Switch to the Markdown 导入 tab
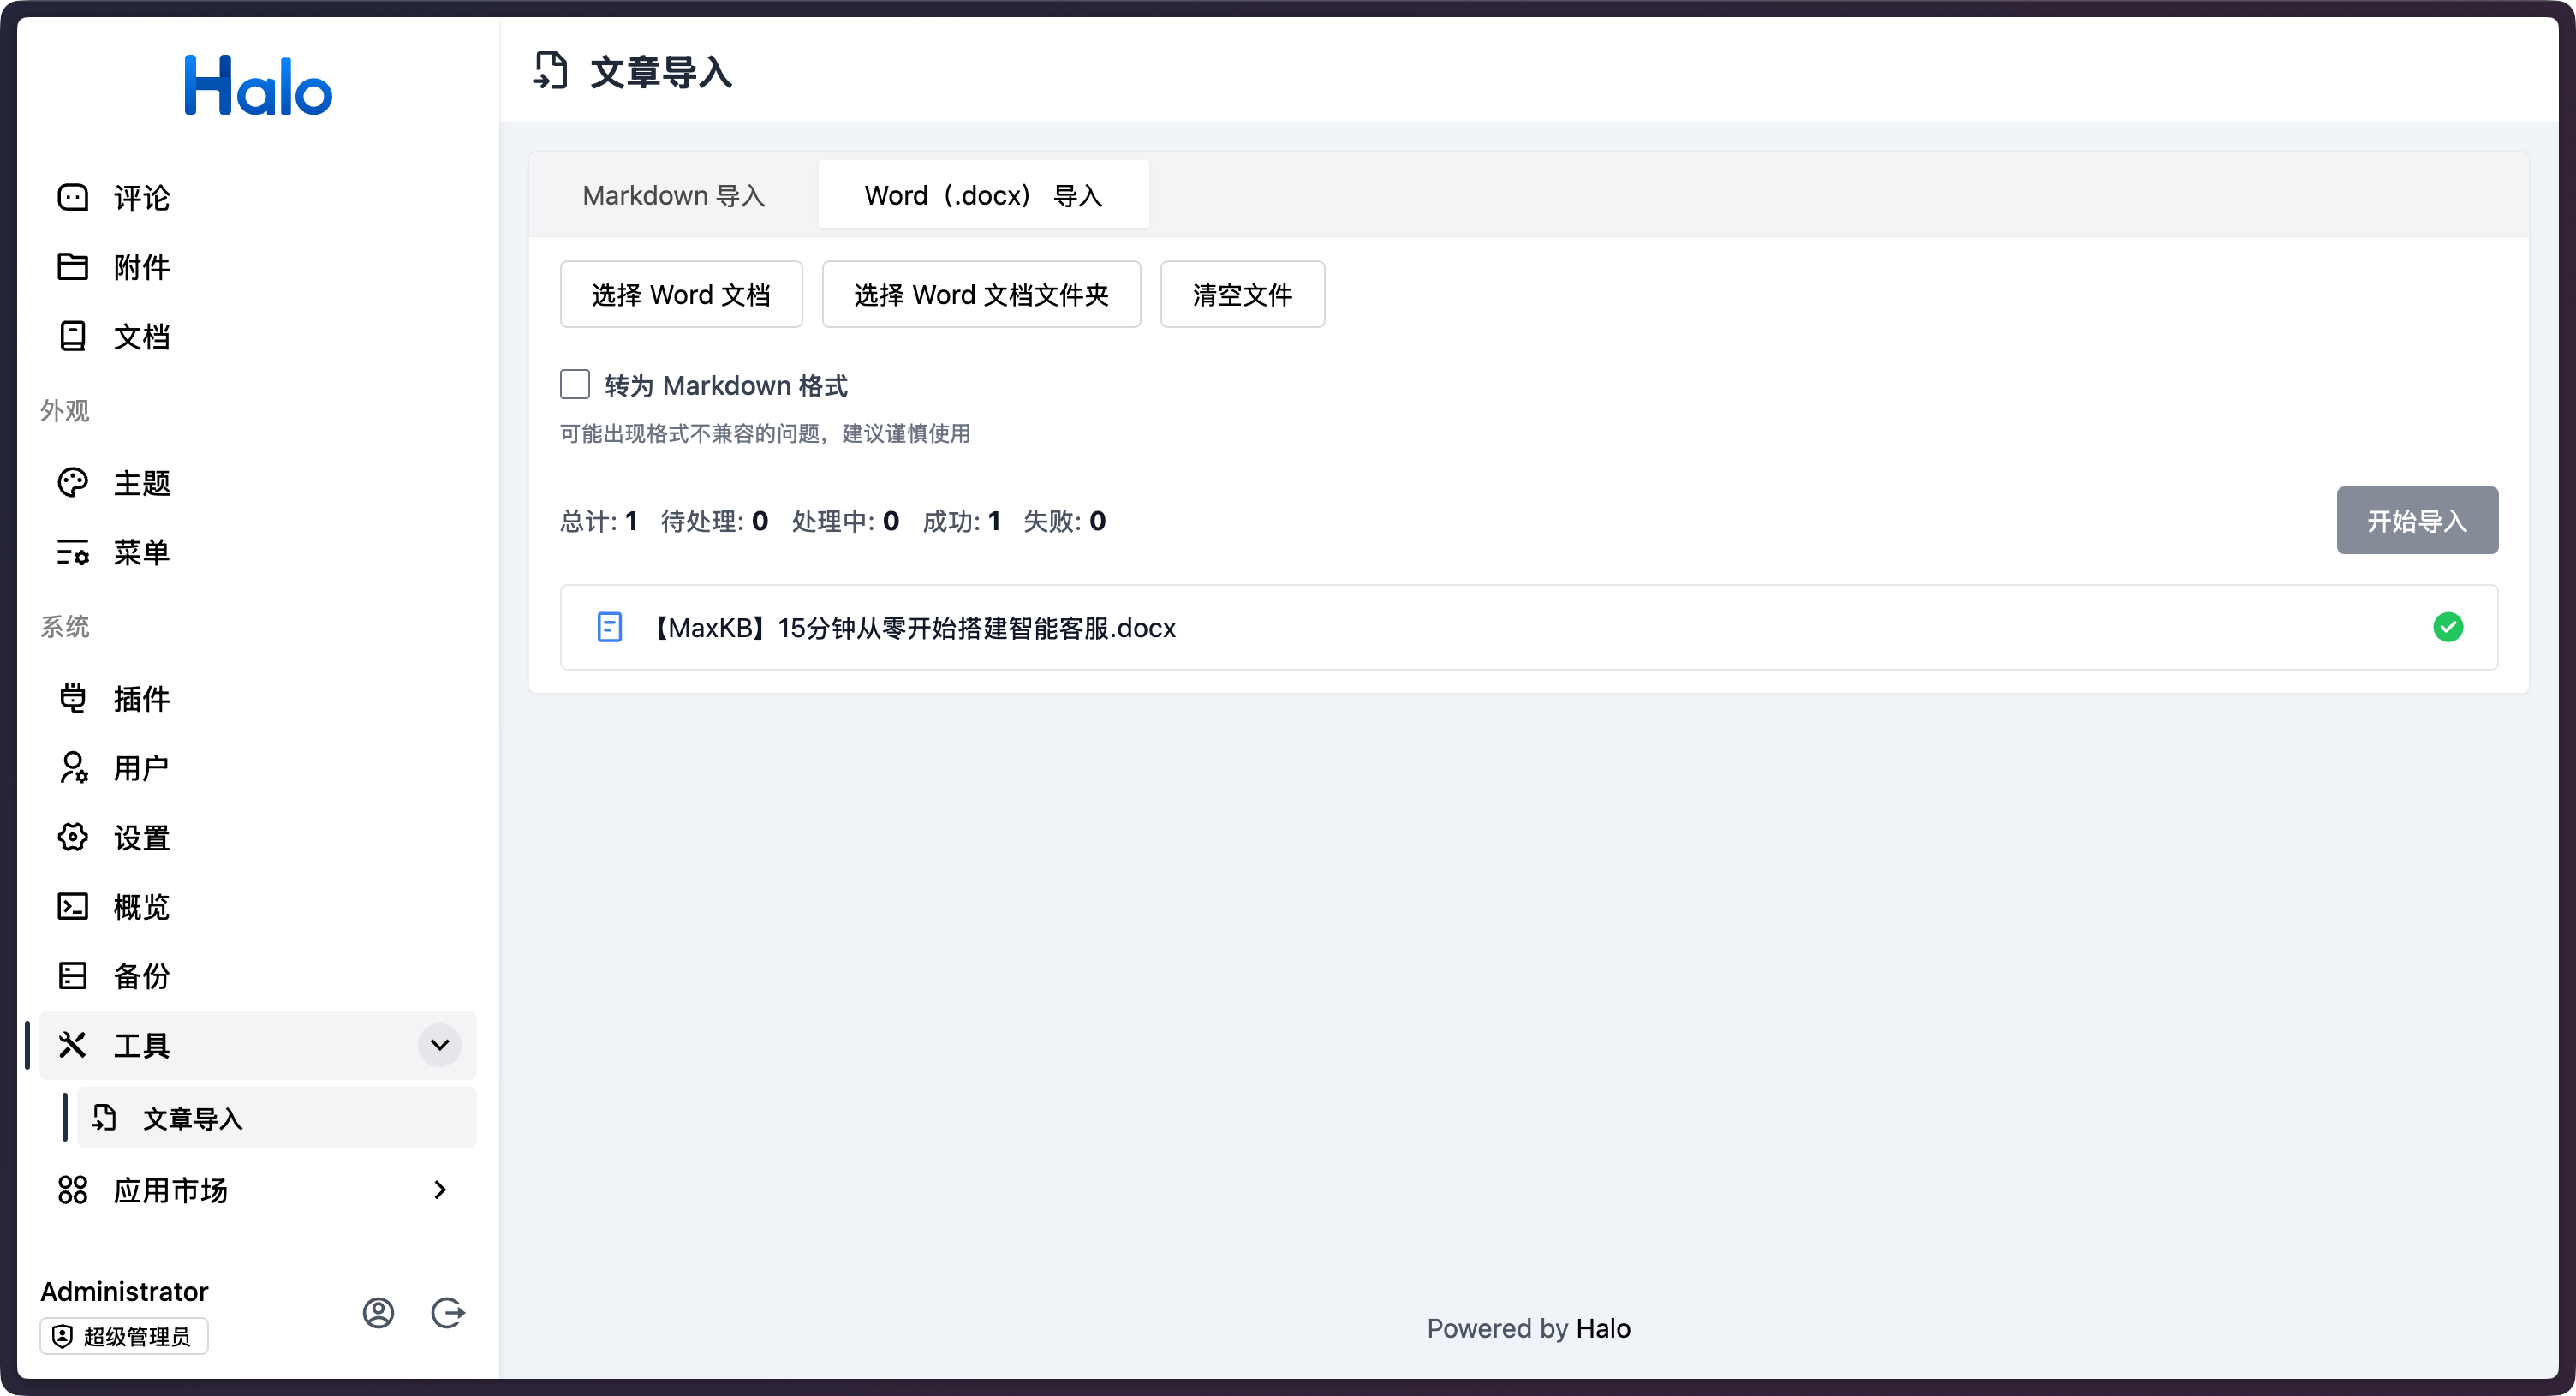The image size is (2576, 1396). pos(673,195)
